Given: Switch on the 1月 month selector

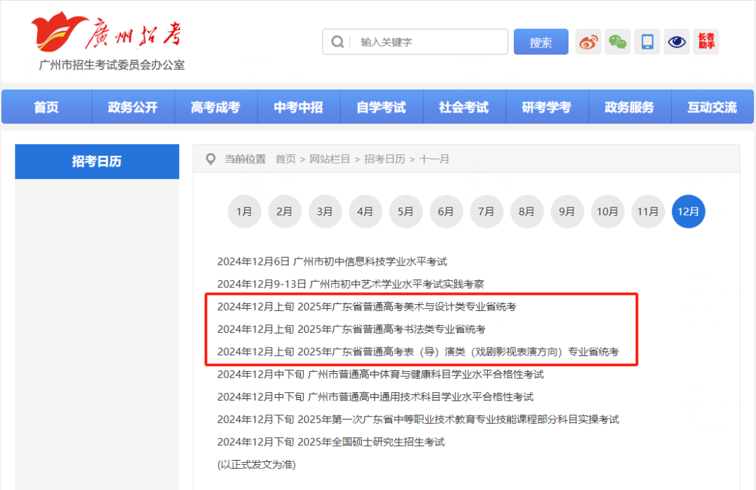Looking at the screenshot, I should click(x=244, y=211).
